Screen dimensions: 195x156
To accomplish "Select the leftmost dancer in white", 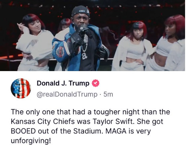I will click(34, 43).
